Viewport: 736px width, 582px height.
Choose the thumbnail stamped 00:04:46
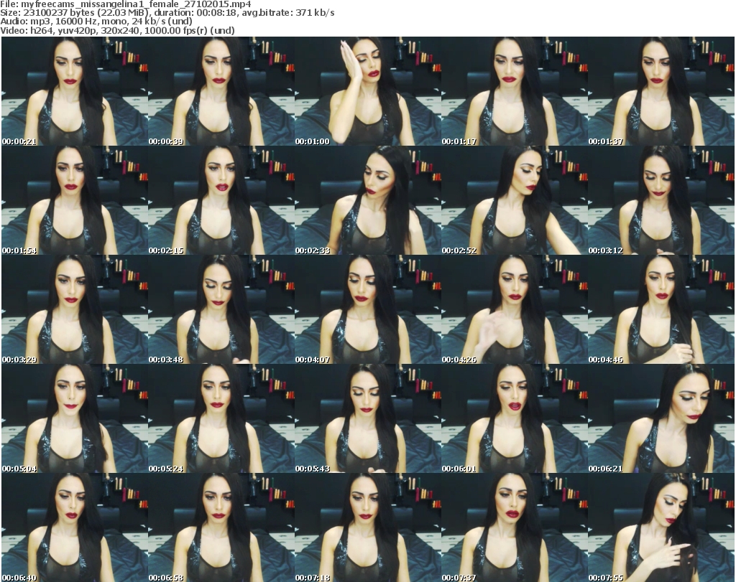(x=661, y=310)
